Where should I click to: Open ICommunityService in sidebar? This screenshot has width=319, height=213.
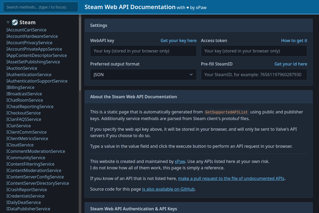pos(26,158)
